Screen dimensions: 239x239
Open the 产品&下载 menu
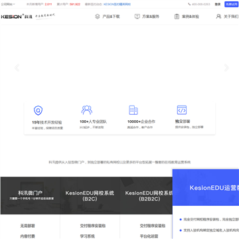coord(111,17)
